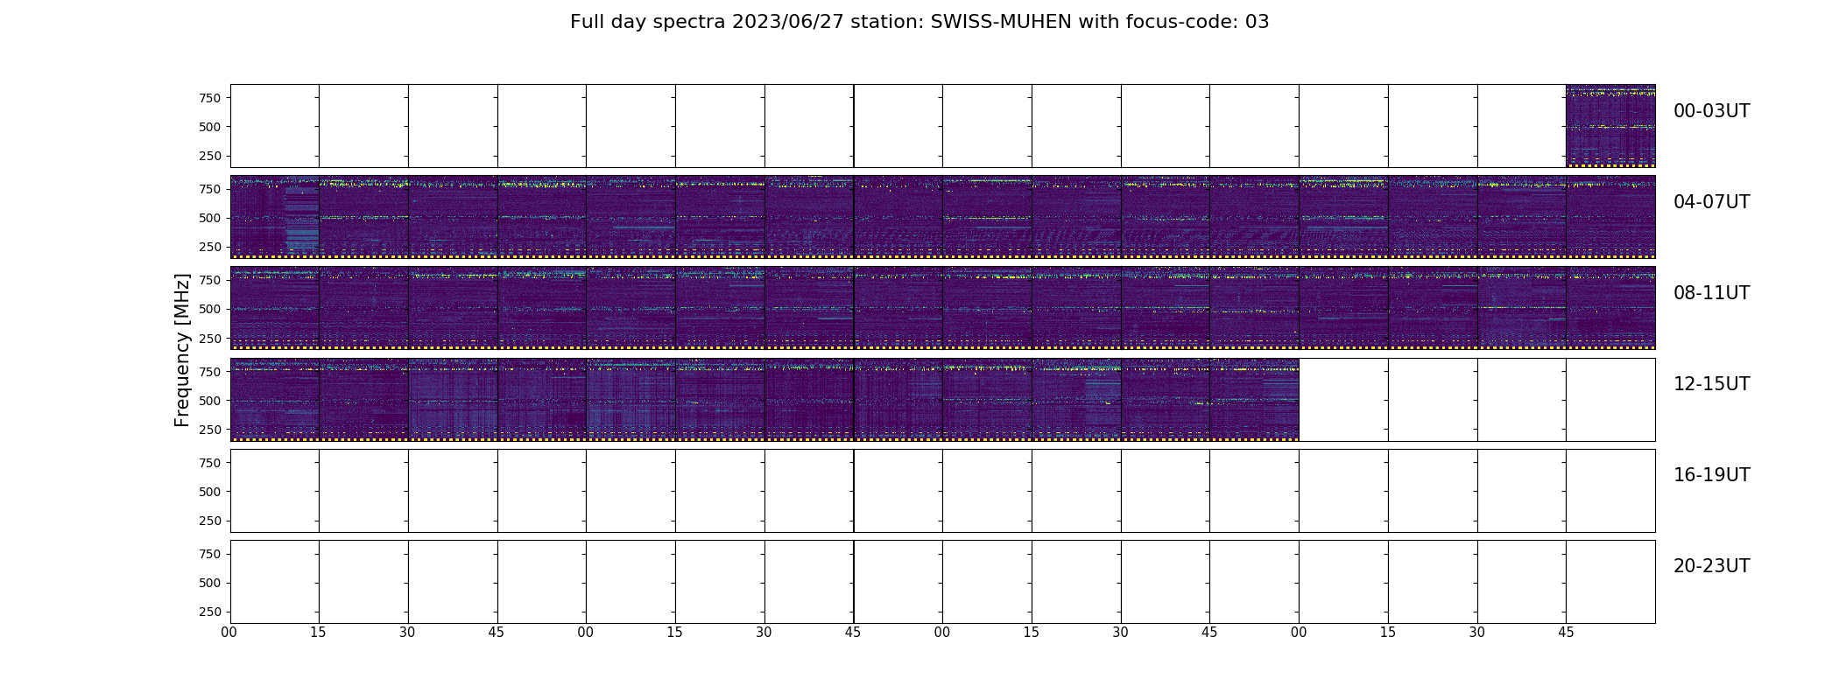Click the 250 tick in the 16-19UT row

tap(209, 521)
